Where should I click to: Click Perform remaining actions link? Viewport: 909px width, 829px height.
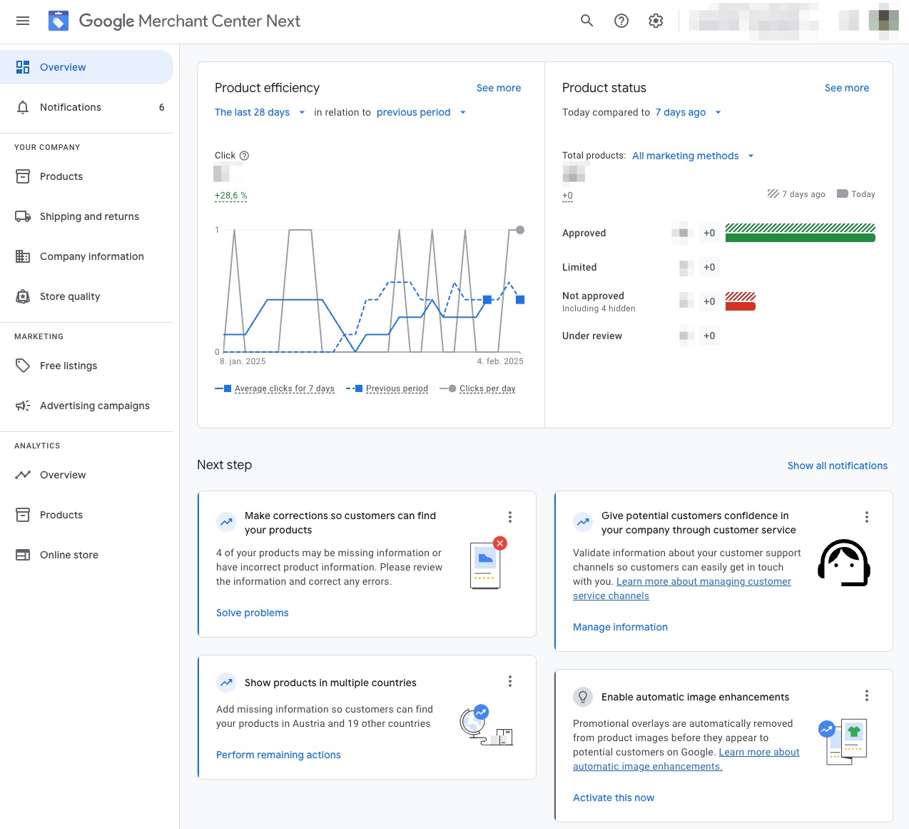point(278,755)
